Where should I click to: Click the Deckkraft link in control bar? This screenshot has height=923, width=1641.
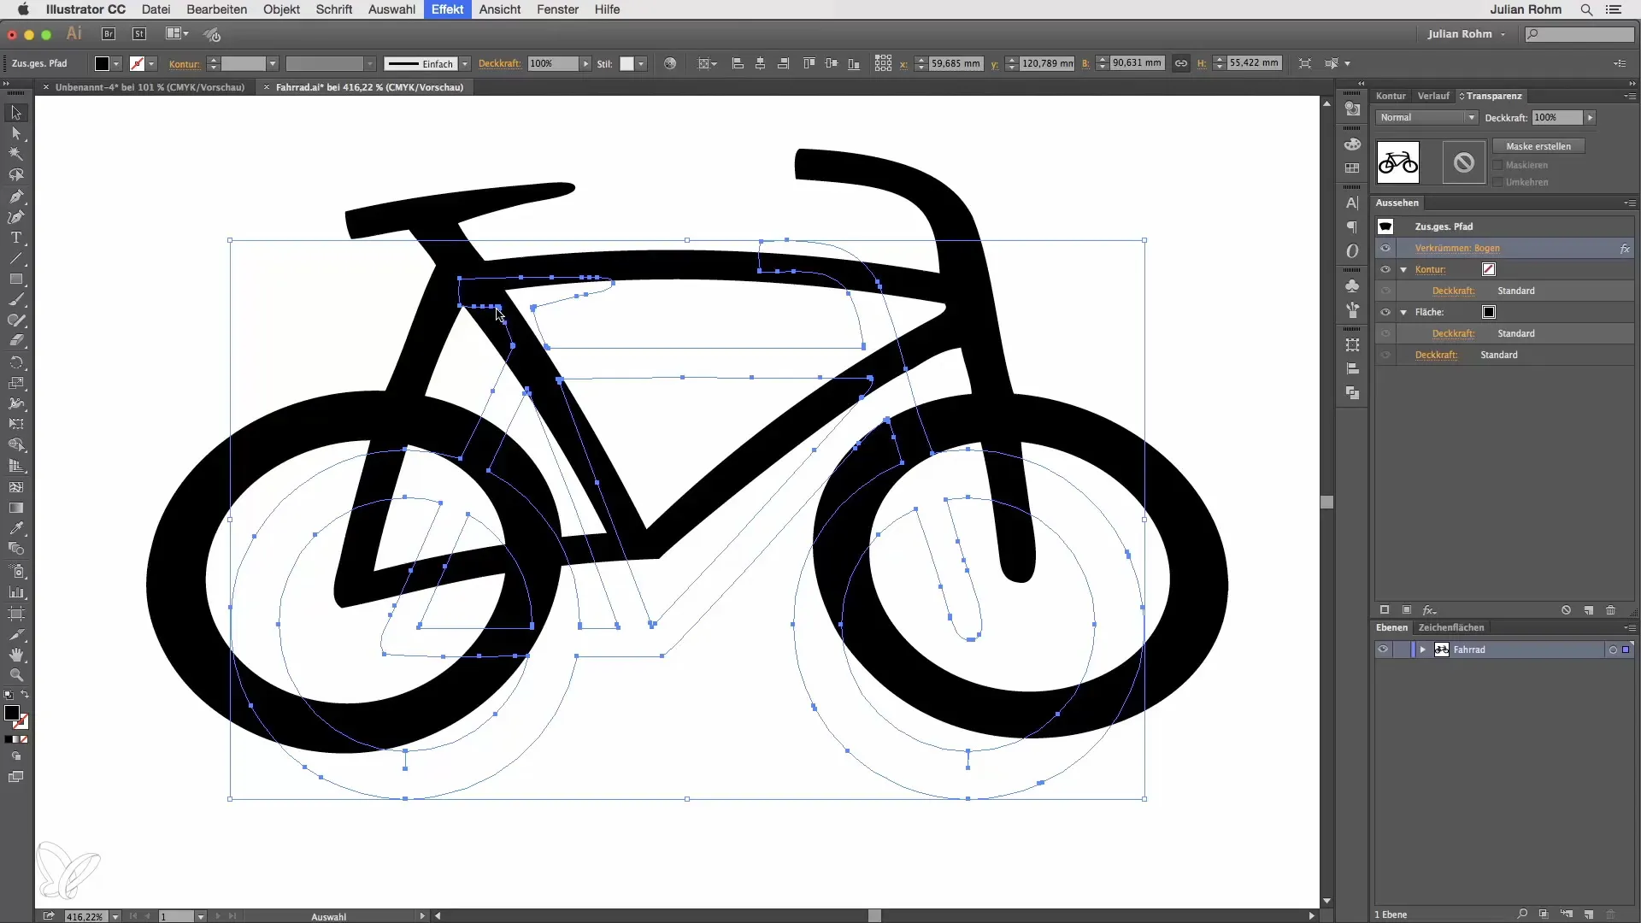[x=499, y=63]
